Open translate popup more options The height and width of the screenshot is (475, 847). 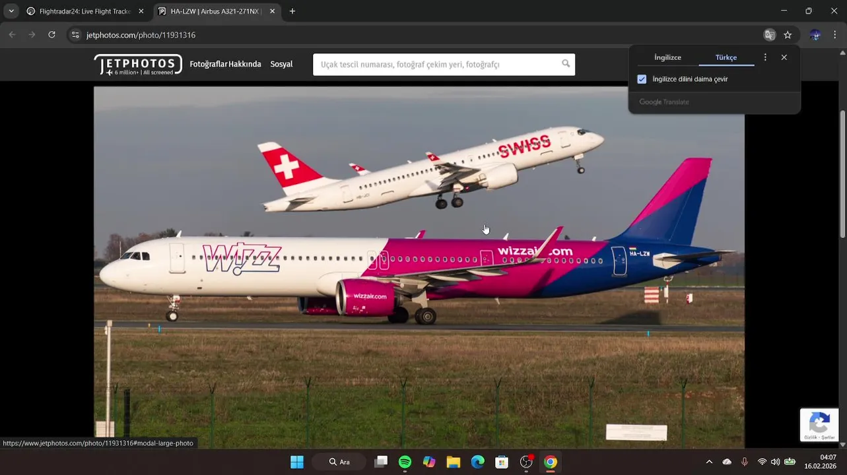tap(765, 57)
